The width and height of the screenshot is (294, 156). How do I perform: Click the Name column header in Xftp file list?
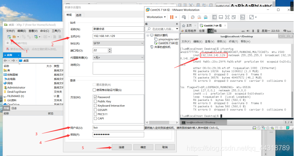pos(6,66)
